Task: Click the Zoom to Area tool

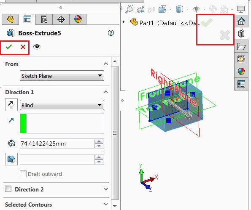Action: [129, 9]
